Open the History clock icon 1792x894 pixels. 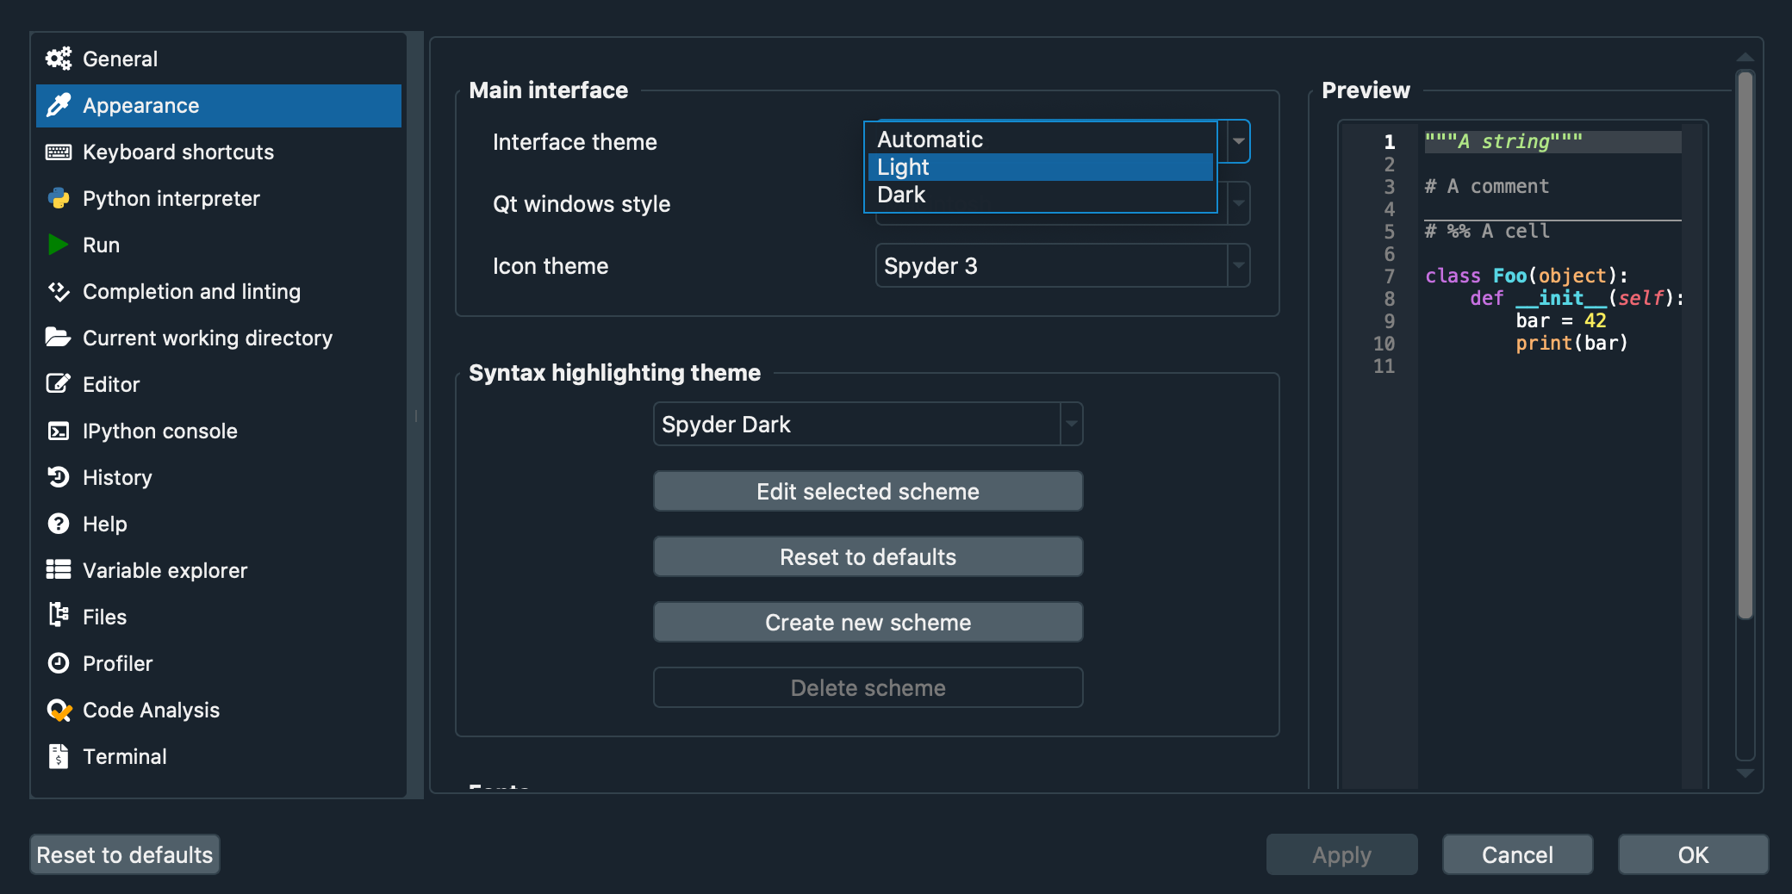[58, 477]
